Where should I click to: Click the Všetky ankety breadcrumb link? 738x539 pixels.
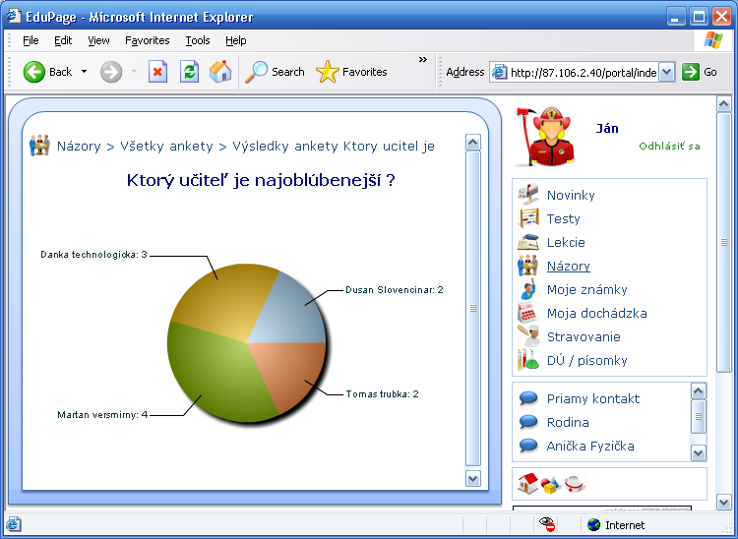(x=166, y=146)
